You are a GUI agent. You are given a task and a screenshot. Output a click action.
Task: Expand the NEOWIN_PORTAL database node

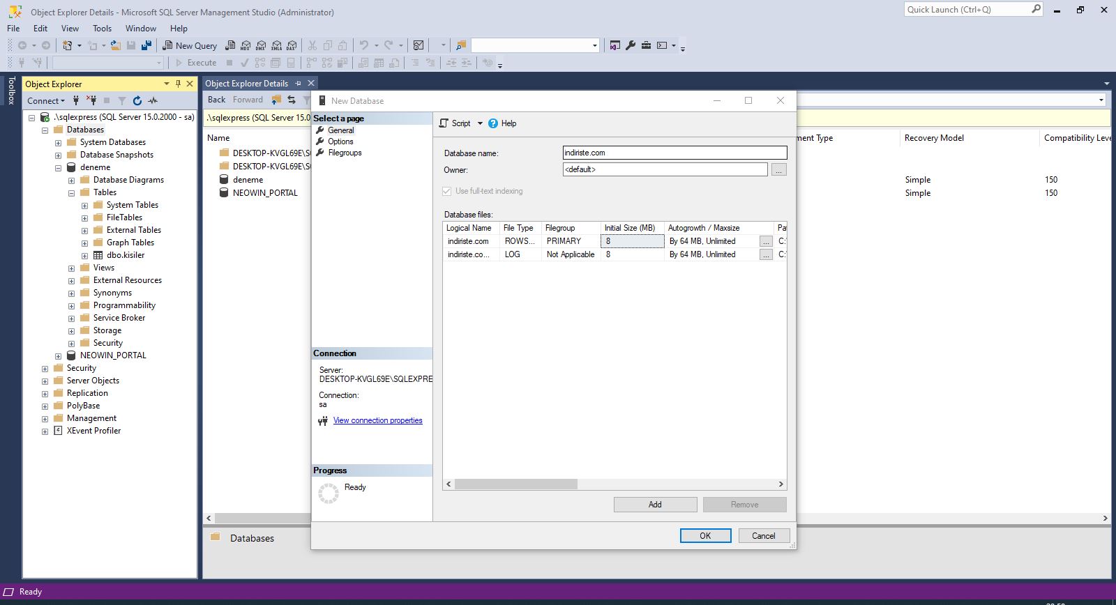pyautogui.click(x=58, y=356)
